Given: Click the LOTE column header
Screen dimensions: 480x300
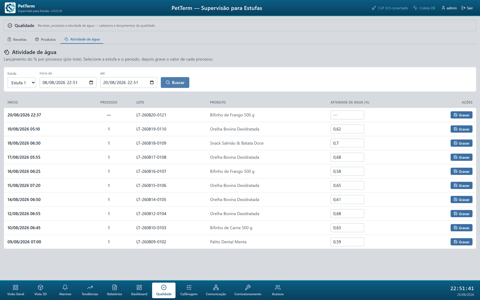Looking at the screenshot, I should (140, 102).
